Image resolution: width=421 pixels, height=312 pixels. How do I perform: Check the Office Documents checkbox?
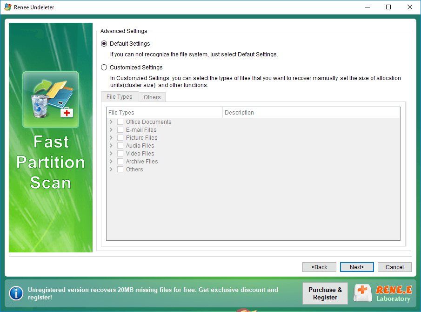(x=120, y=122)
